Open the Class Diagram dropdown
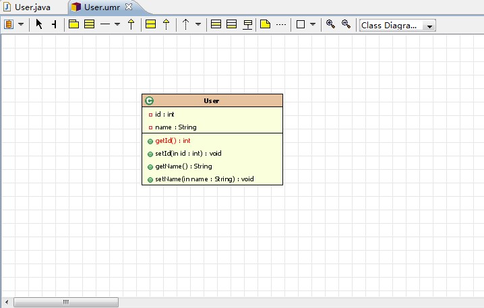 pyautogui.click(x=397, y=25)
